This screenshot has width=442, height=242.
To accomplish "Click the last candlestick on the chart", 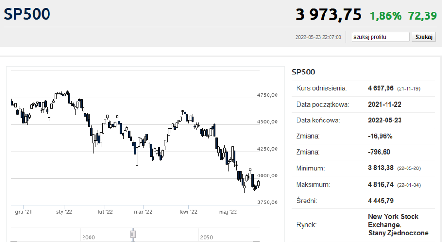I will [258, 184].
